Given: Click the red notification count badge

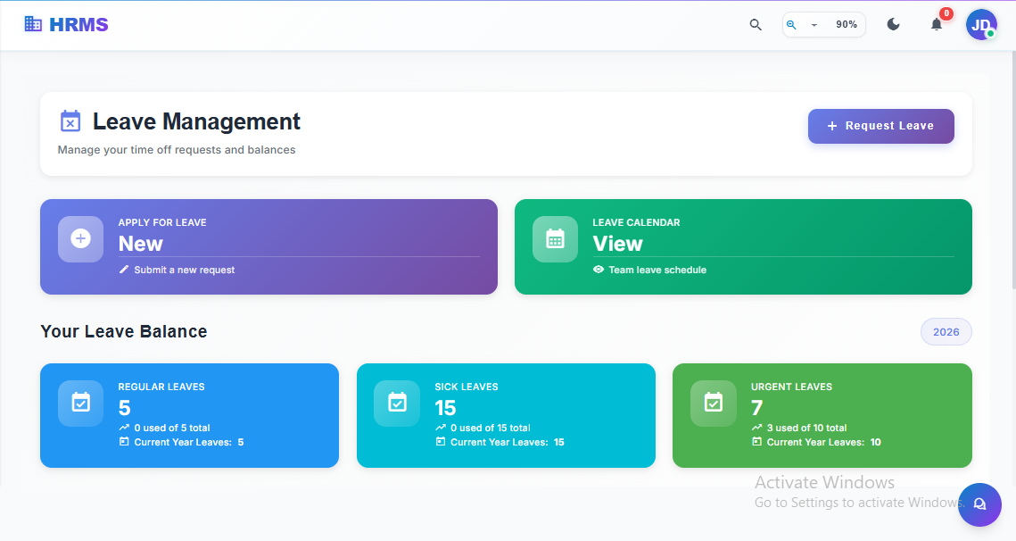Looking at the screenshot, I should coord(946,13).
